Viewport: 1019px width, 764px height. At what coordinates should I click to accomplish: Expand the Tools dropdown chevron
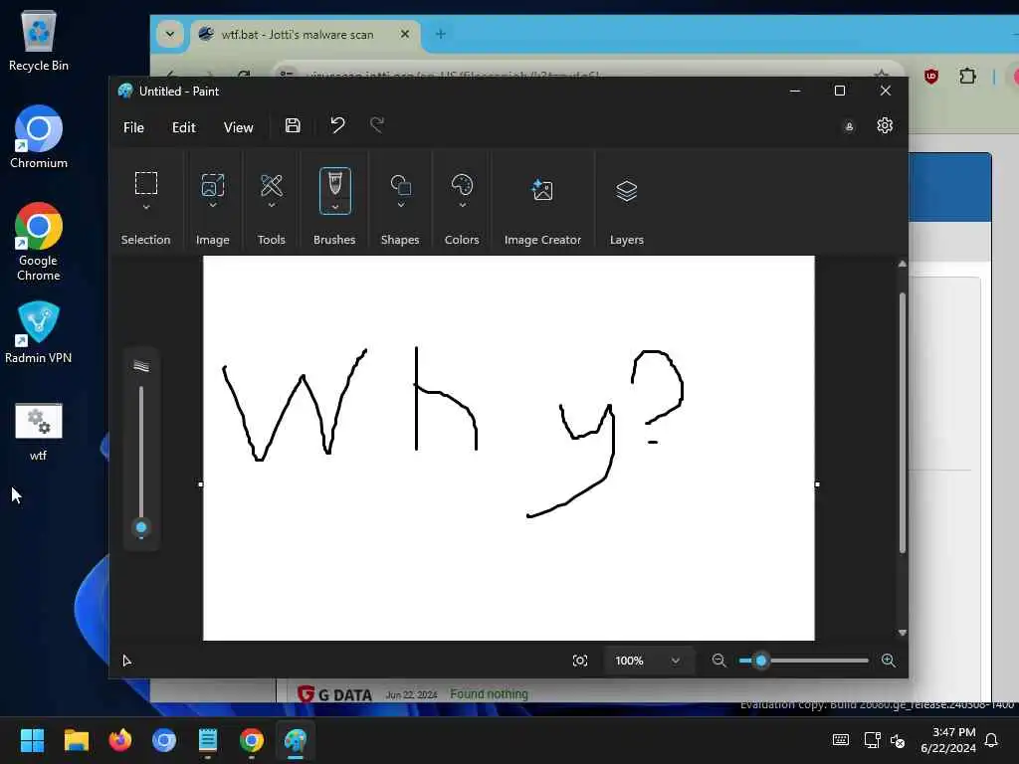(271, 205)
